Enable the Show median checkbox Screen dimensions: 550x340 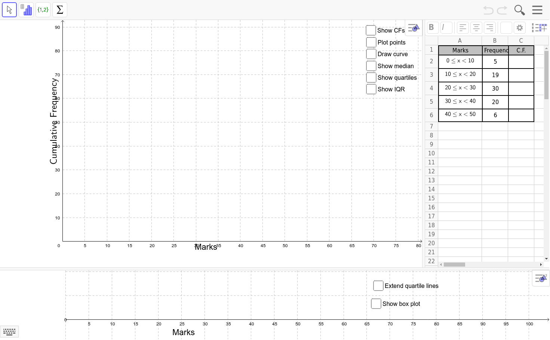371,66
